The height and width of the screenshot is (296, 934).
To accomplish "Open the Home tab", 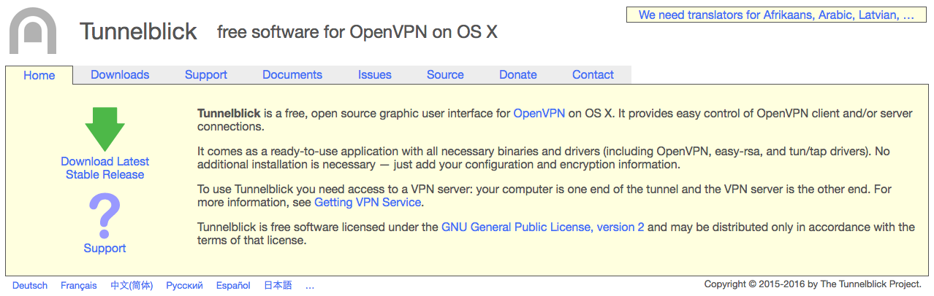I will pyautogui.click(x=39, y=75).
